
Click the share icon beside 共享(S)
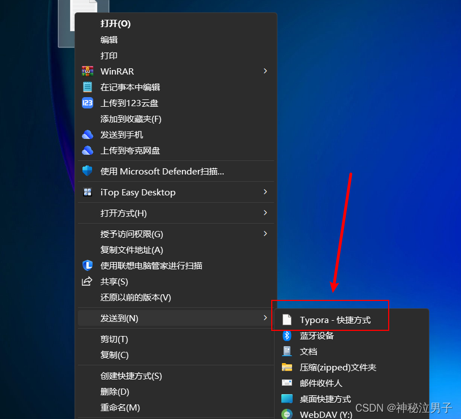(87, 281)
